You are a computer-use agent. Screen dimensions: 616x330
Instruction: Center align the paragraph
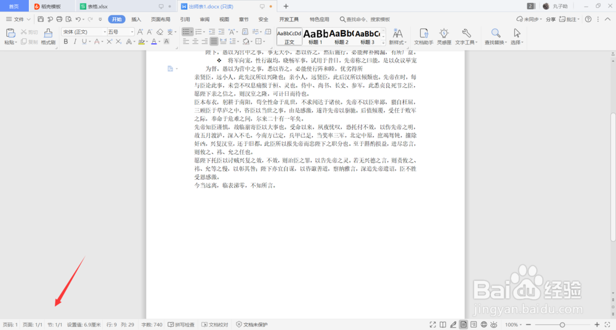pyautogui.click(x=195, y=41)
